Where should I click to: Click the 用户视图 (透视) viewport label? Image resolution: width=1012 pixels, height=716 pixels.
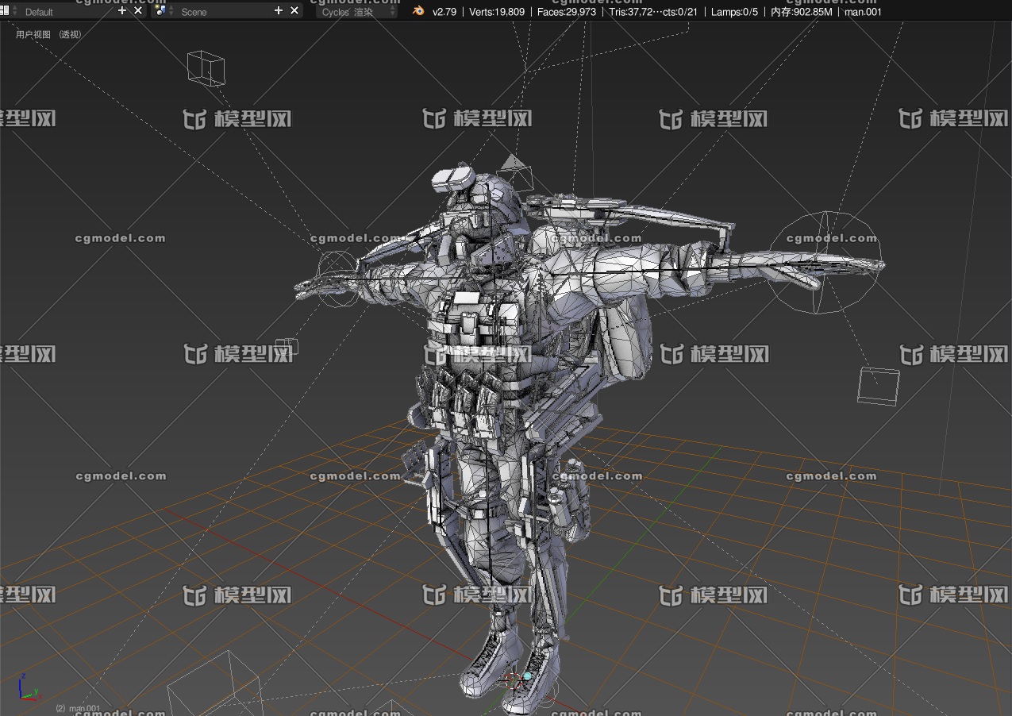[48, 34]
